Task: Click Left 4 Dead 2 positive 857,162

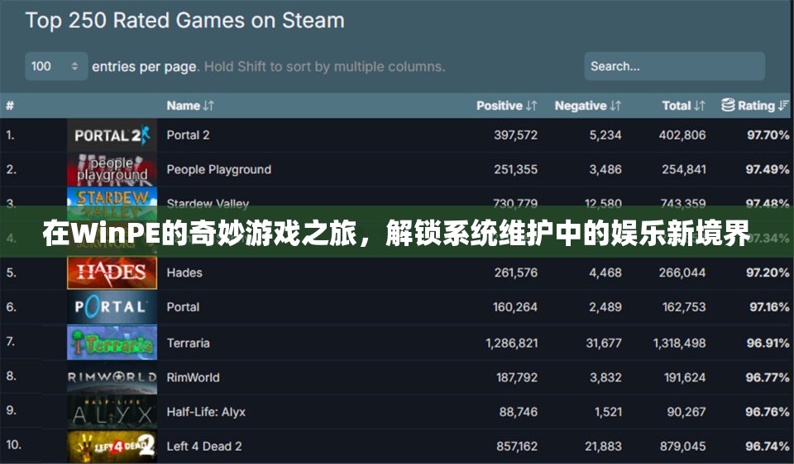Action: pos(517,447)
